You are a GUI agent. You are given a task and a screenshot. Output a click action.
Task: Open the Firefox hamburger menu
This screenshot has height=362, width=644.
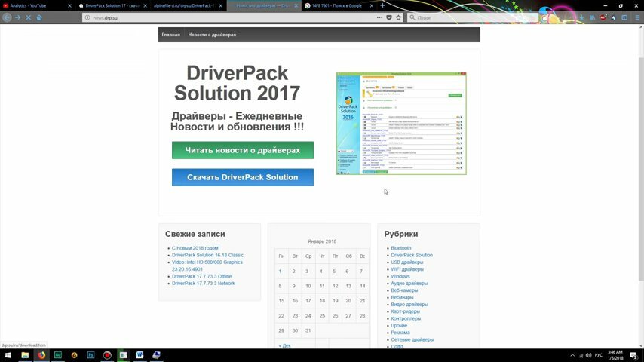click(x=637, y=17)
